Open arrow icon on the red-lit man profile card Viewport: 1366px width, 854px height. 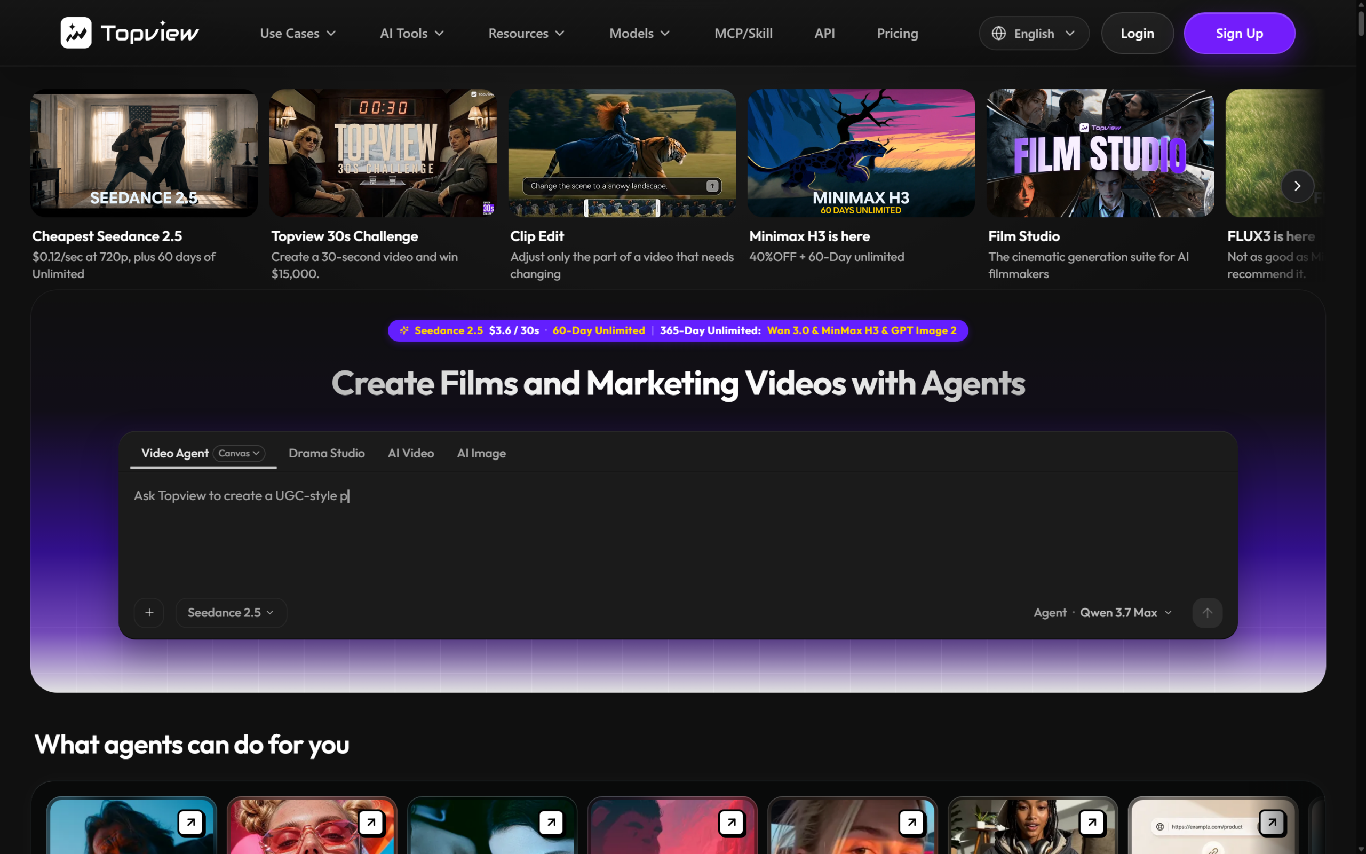(732, 823)
